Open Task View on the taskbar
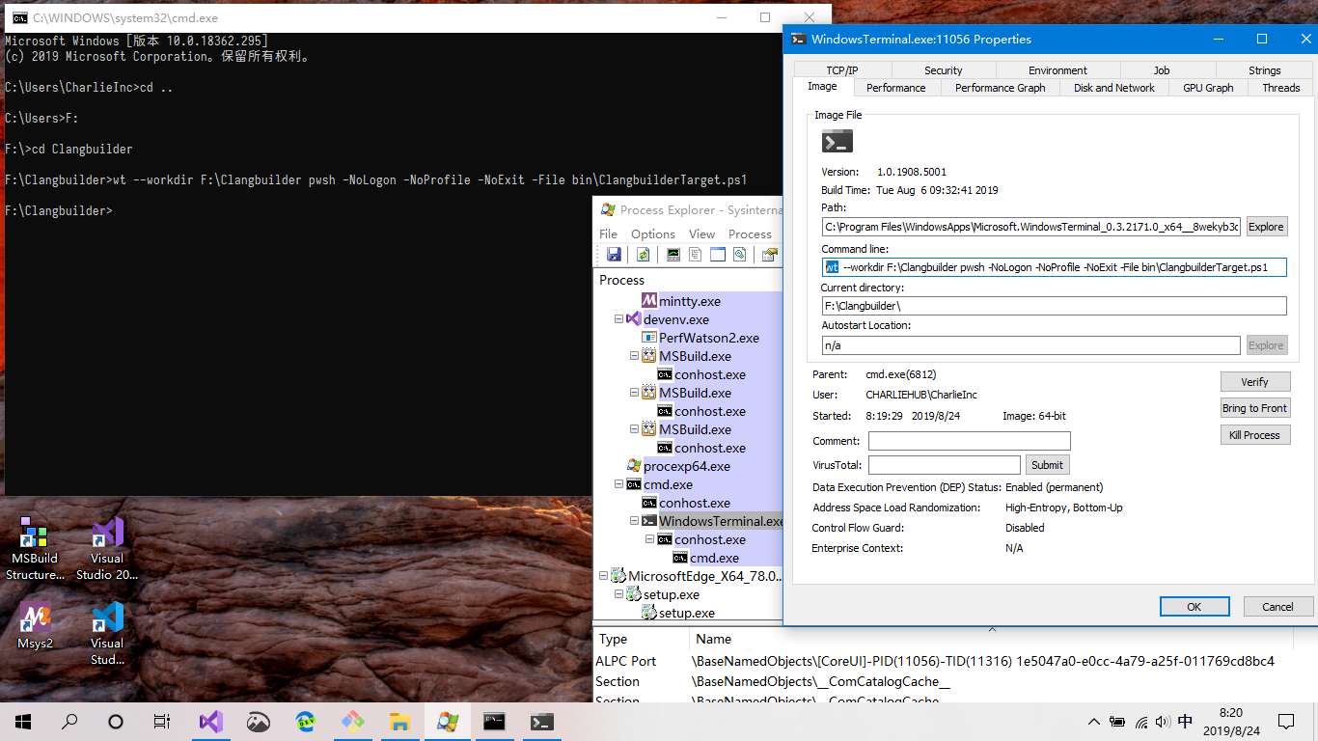Screen dimensions: 1318x741 [162, 721]
